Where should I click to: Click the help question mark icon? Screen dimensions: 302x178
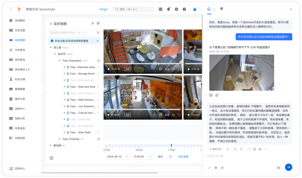point(184,9)
